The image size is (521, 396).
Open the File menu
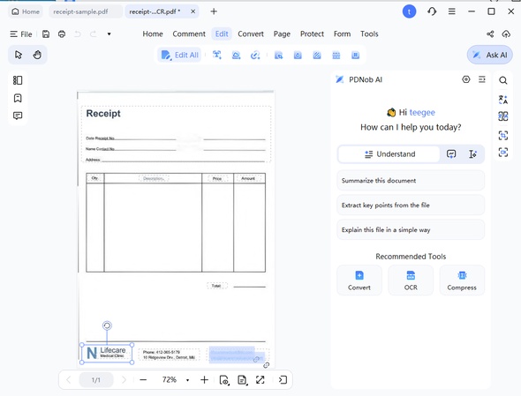(x=21, y=34)
